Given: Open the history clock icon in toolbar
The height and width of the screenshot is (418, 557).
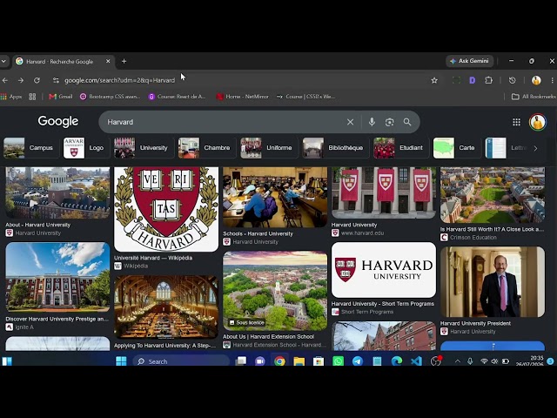Looking at the screenshot, I should [x=512, y=80].
